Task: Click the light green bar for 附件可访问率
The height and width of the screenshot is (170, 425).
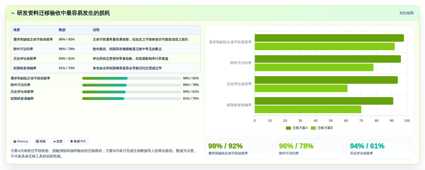Action: [x=314, y=67]
